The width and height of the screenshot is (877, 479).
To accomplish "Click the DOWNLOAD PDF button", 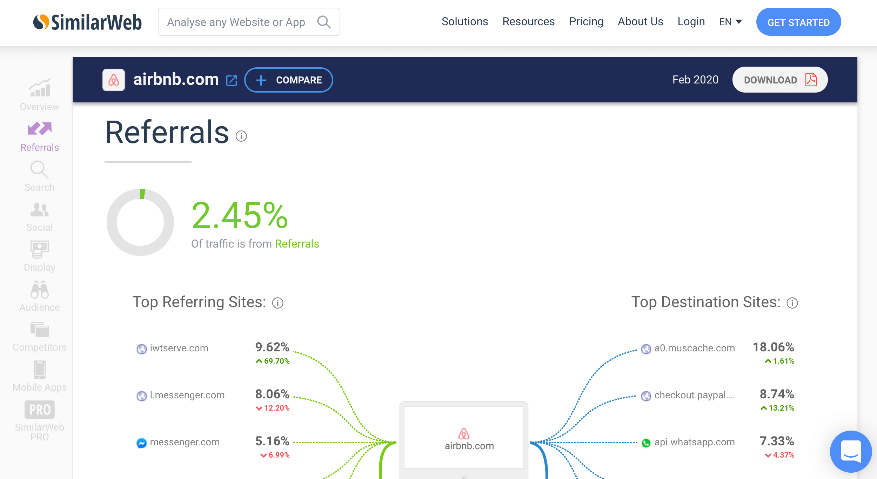I will (x=779, y=79).
